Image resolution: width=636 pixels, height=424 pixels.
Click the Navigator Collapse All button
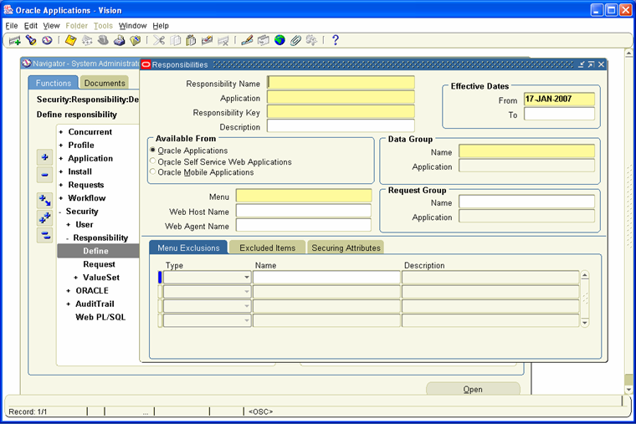coord(44,235)
